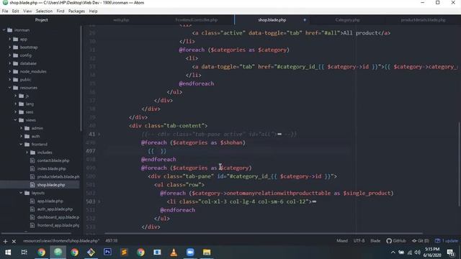Click the modified dot on shop.blade.php tab
Image resolution: width=461 pixels, height=259 pixels.
(305, 20)
